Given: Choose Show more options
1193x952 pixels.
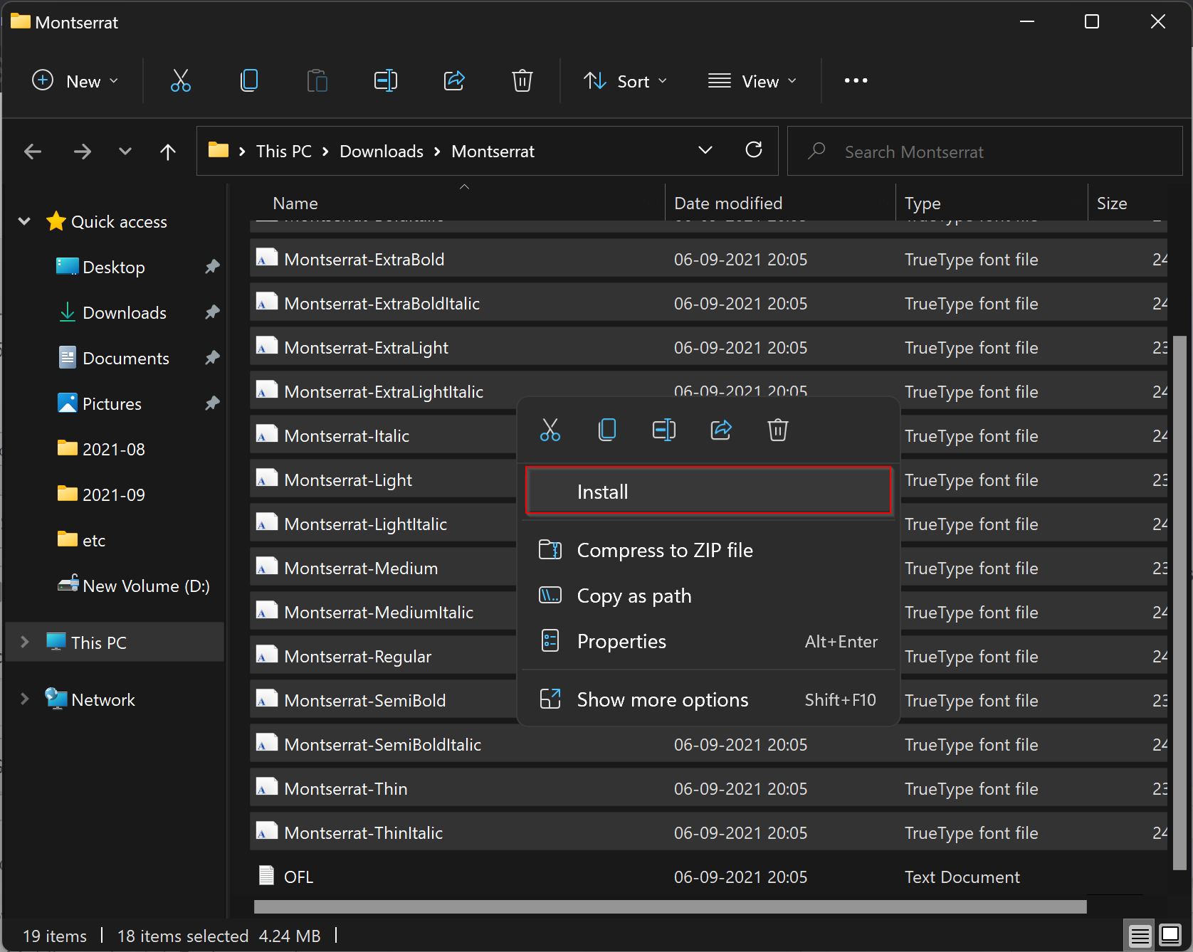Looking at the screenshot, I should [708, 699].
